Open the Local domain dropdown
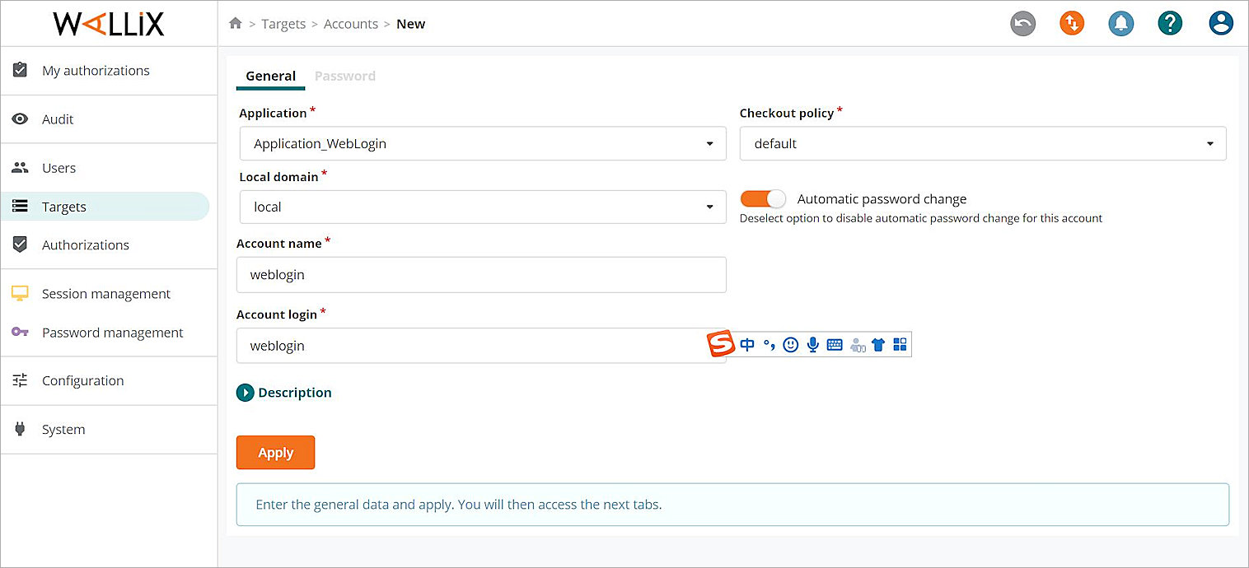Viewport: 1249px width, 568px height. click(711, 207)
